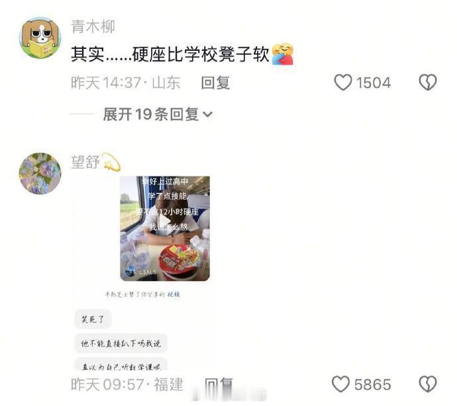Open the train video thumbnail image
Image resolution: width=457 pixels, height=406 pixels.
165,229
